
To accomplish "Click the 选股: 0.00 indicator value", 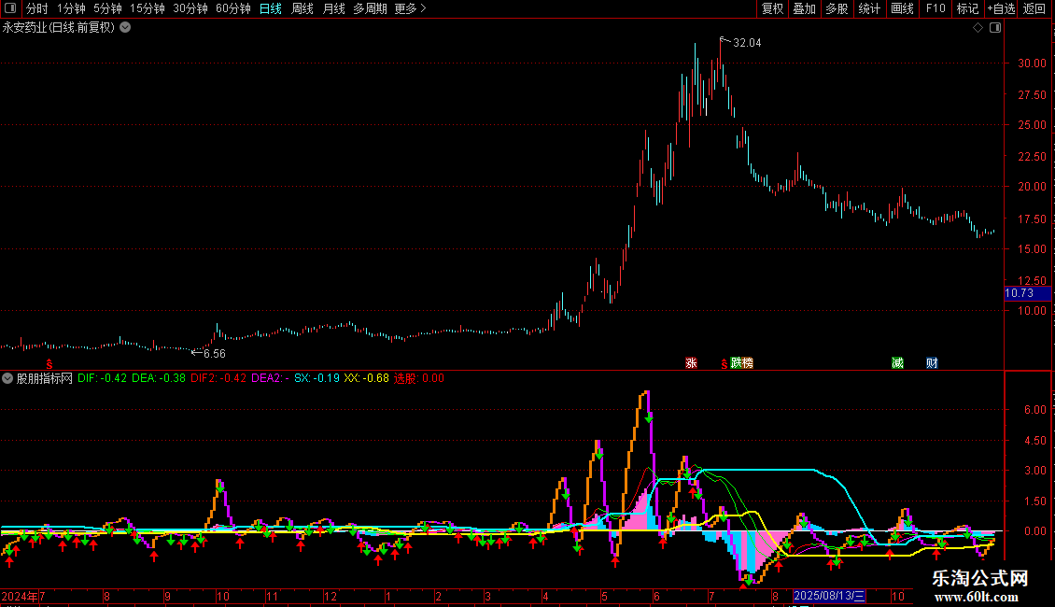I will [419, 378].
